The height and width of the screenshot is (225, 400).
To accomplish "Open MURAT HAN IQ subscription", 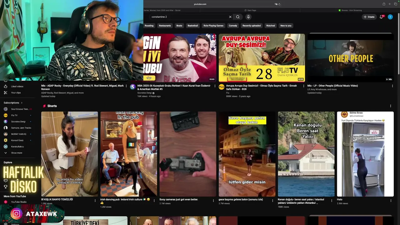I will coord(17,134).
